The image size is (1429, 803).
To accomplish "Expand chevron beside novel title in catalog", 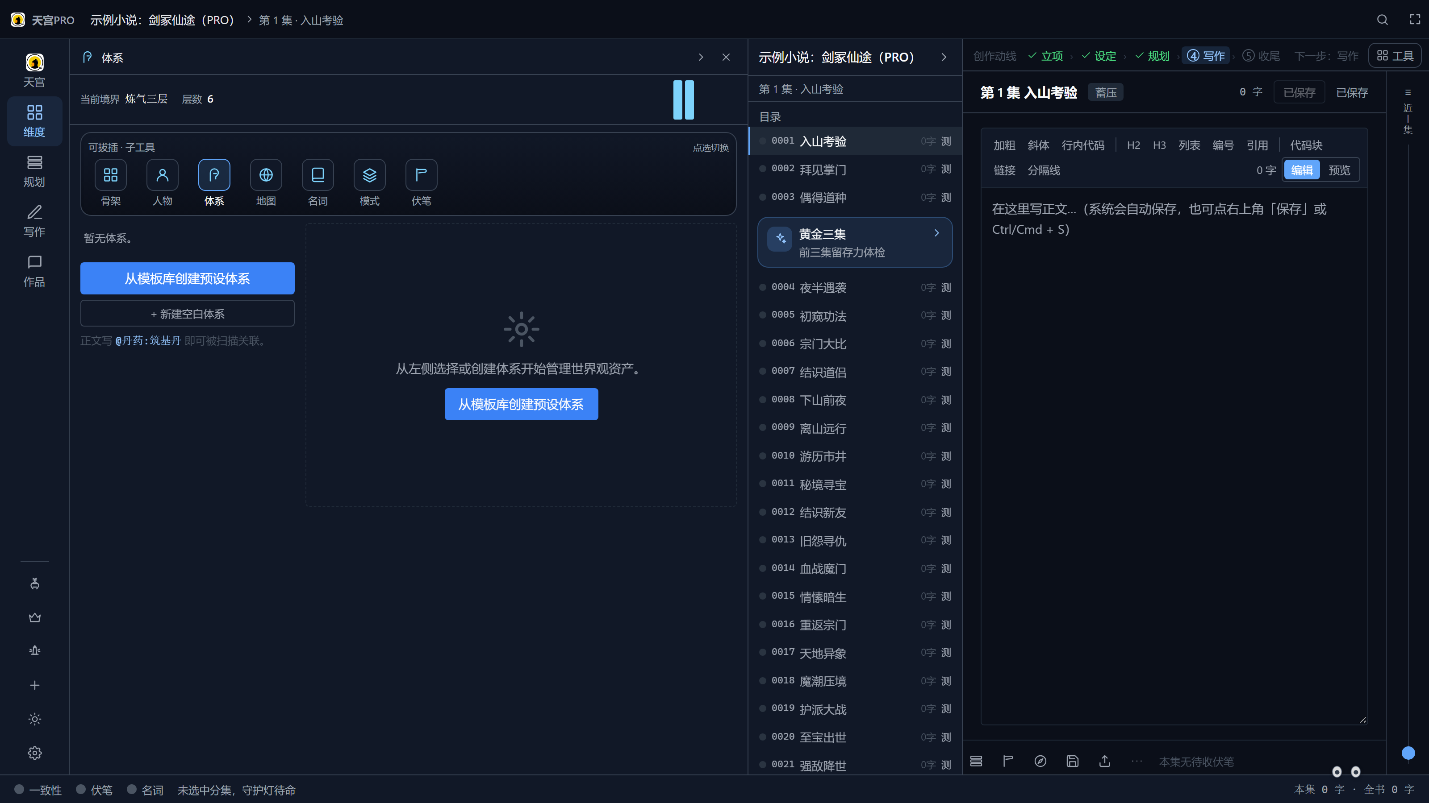I will pyautogui.click(x=944, y=57).
